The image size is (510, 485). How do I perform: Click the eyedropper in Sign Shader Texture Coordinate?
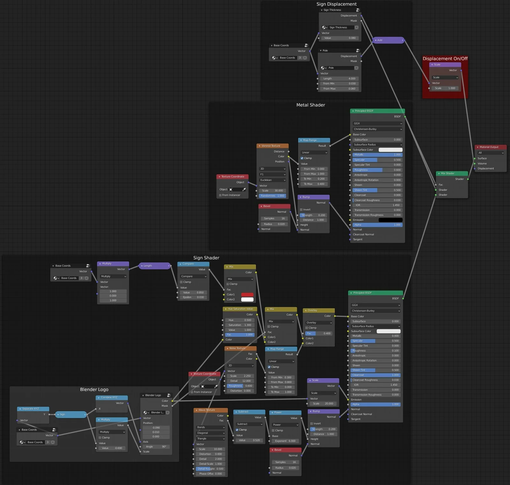click(x=216, y=386)
